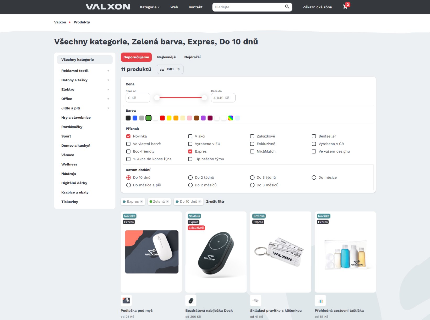Viewport: 430px width, 320px height.
Task: Open the Zákaznická zóna link
Action: [x=317, y=7]
